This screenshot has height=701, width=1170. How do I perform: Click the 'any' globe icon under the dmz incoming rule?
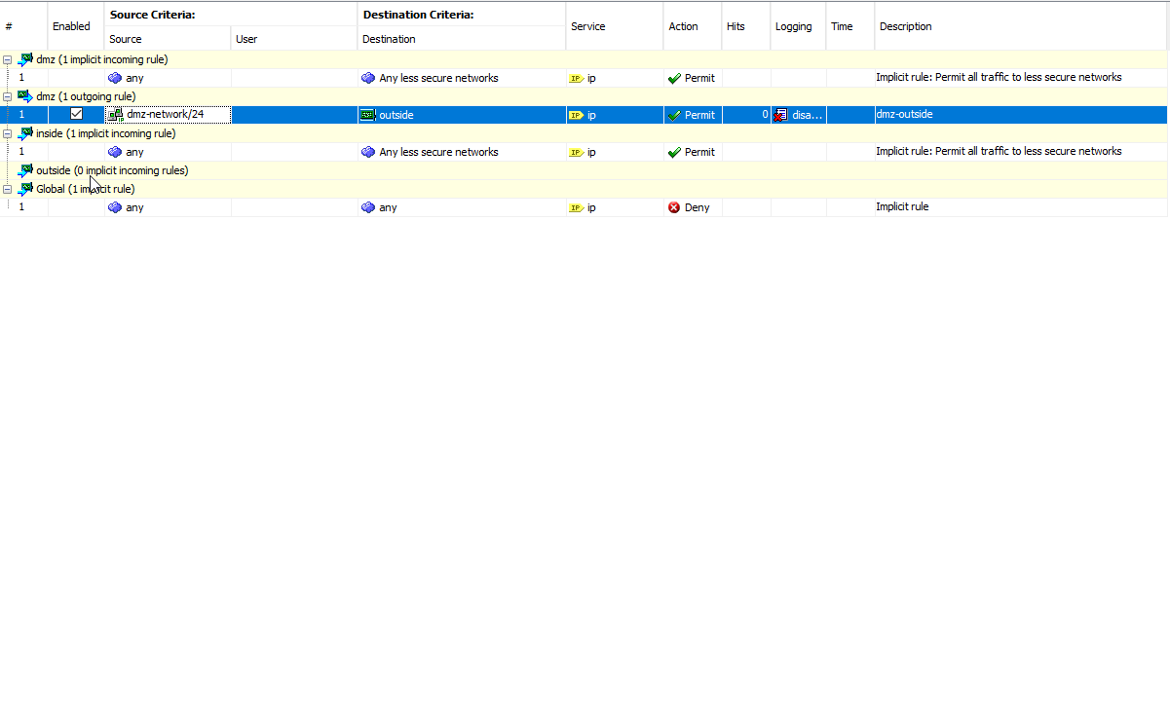coord(115,78)
